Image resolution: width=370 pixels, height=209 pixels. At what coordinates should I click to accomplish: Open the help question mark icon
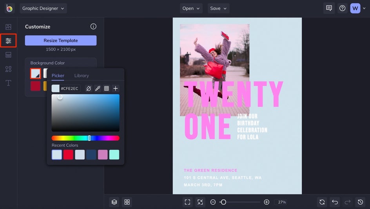[x=342, y=8]
